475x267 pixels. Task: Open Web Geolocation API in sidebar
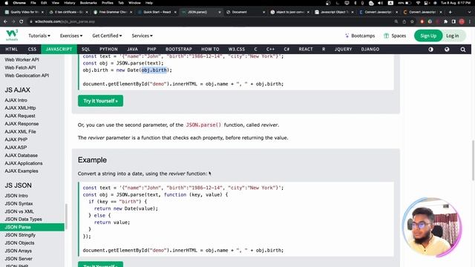click(x=27, y=76)
